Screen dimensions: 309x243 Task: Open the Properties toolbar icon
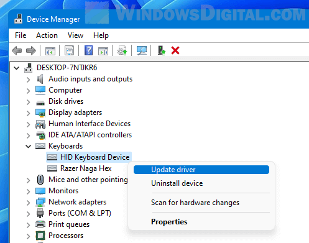(70, 50)
